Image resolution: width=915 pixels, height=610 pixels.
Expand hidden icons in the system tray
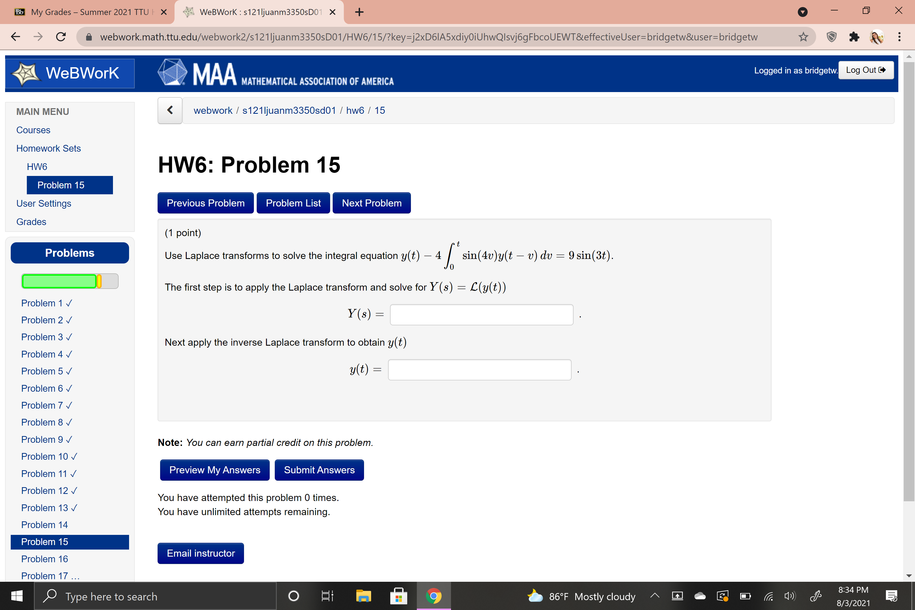tap(655, 596)
